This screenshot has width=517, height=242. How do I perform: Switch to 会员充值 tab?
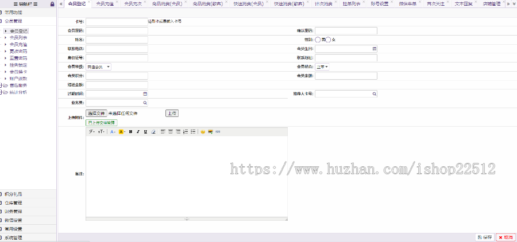(x=105, y=4)
